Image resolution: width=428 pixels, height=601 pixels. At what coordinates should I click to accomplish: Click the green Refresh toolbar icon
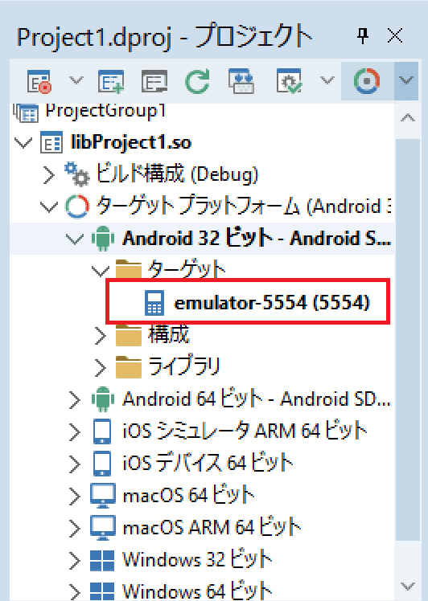pos(197,81)
